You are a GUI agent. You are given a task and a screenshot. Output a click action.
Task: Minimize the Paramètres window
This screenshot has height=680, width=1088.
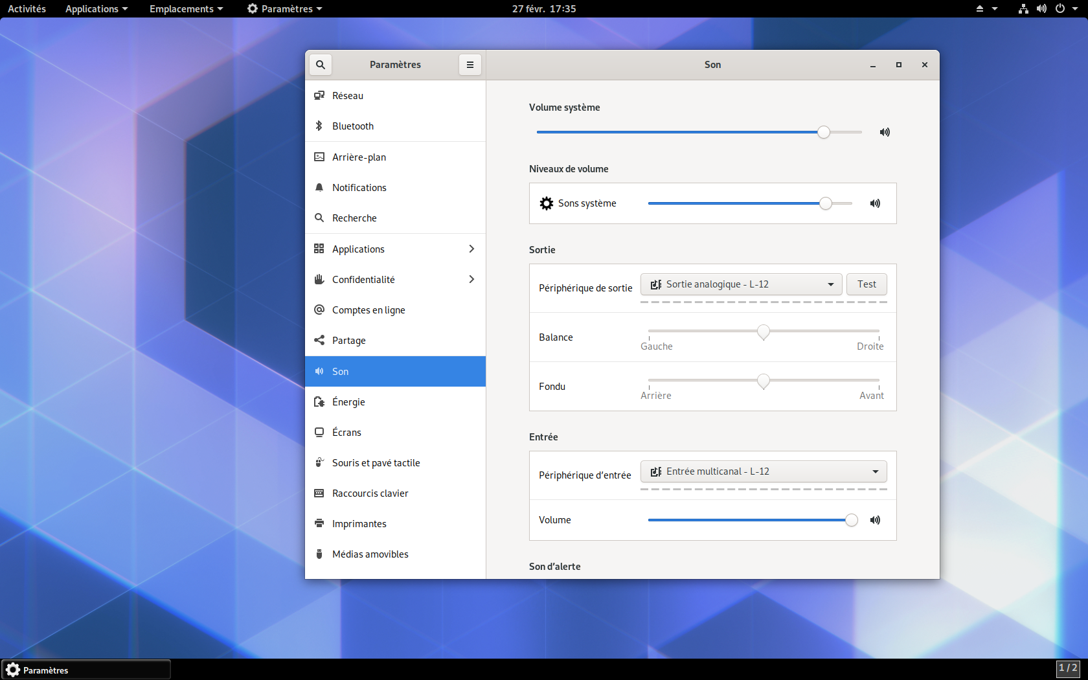[x=873, y=65]
